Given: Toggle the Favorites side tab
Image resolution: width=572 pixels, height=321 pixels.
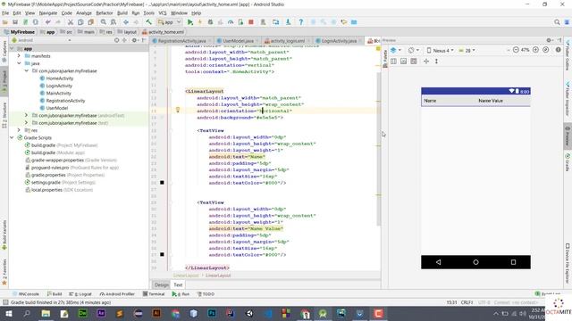Looking at the screenshot, I should pos(4,272).
